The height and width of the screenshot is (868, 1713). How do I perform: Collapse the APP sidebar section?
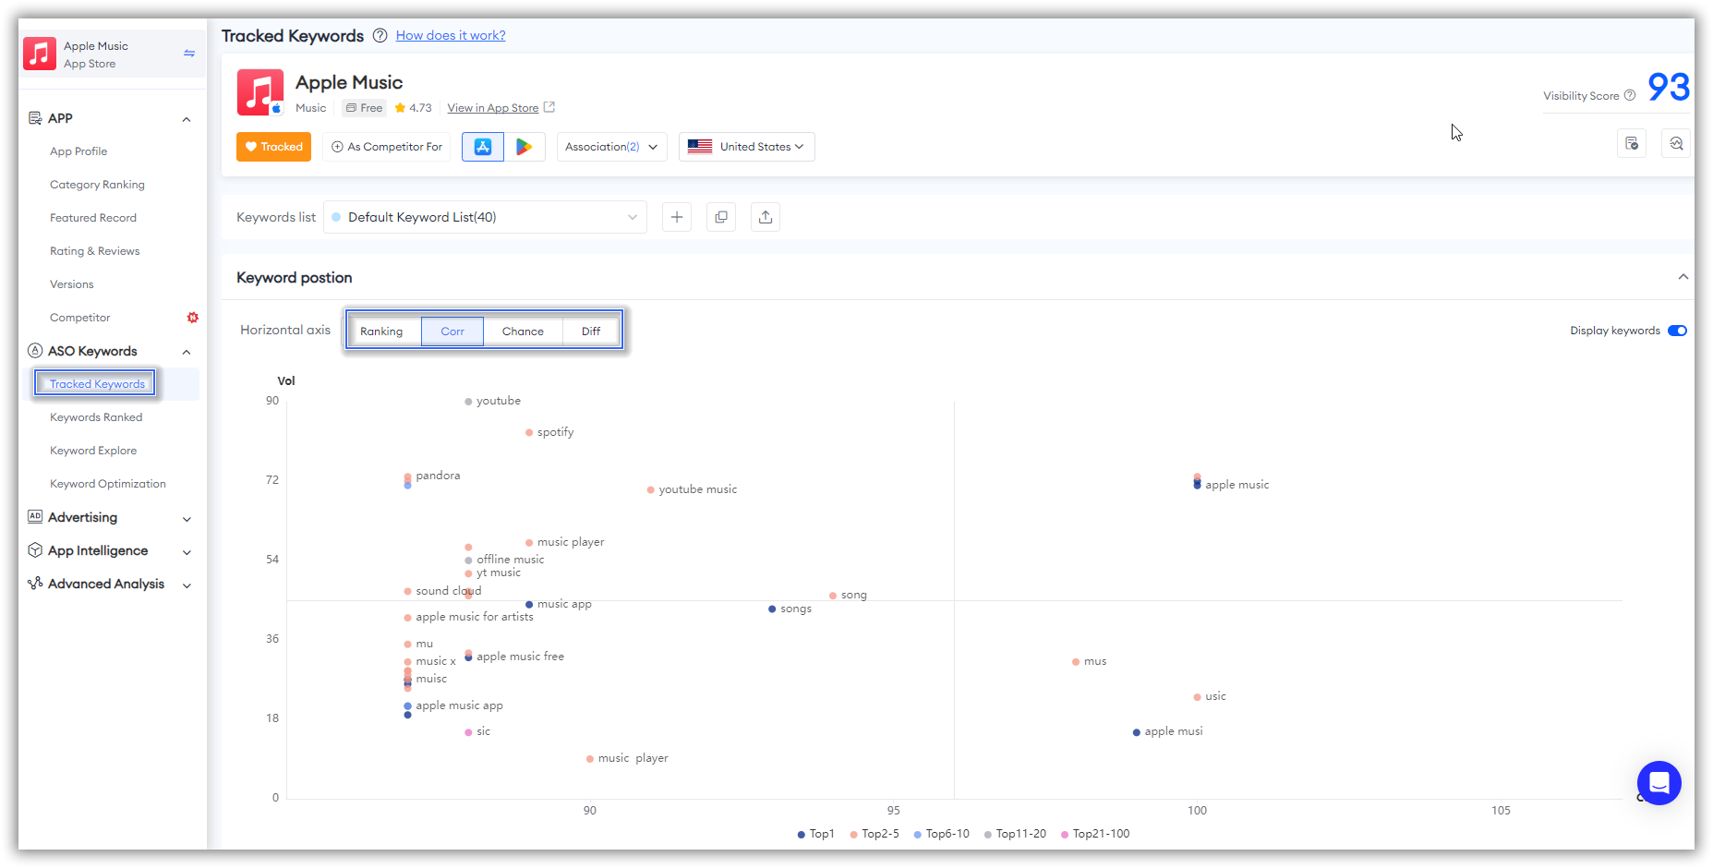(x=187, y=119)
